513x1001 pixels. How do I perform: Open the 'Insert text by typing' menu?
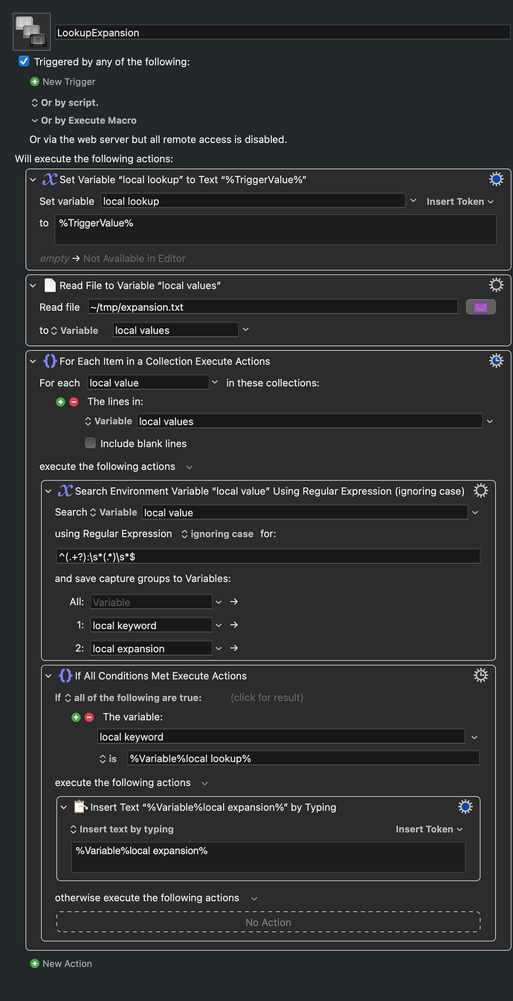(x=121, y=829)
